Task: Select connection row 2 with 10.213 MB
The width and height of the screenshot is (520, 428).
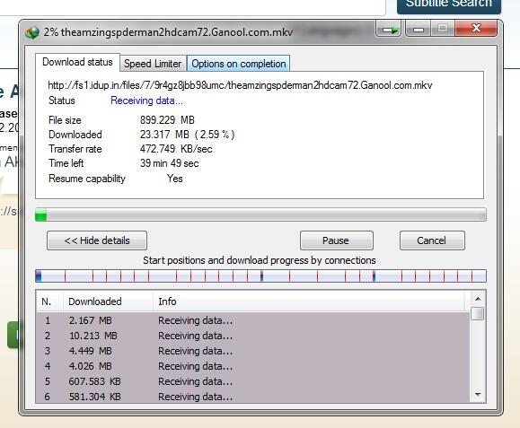Action: (x=253, y=336)
